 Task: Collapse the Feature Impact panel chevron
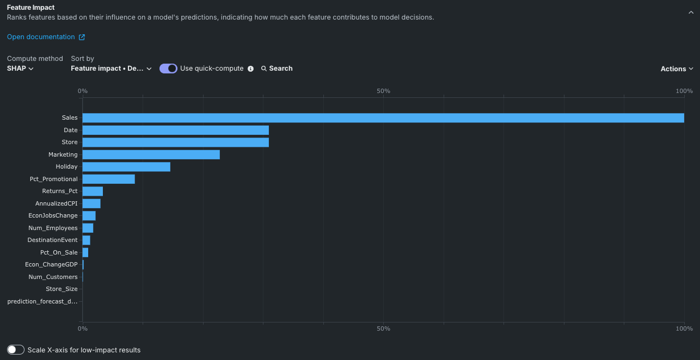[691, 13]
